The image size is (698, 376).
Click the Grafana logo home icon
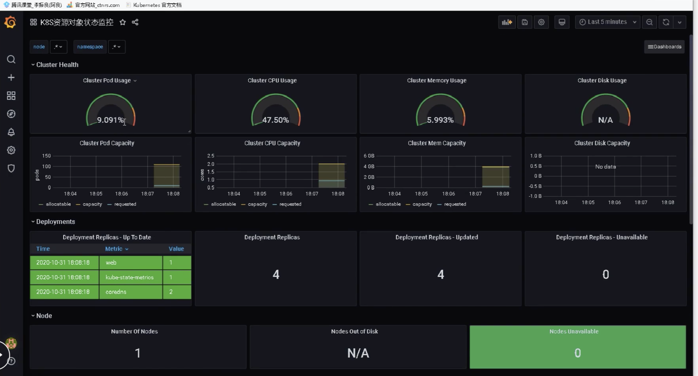click(10, 22)
